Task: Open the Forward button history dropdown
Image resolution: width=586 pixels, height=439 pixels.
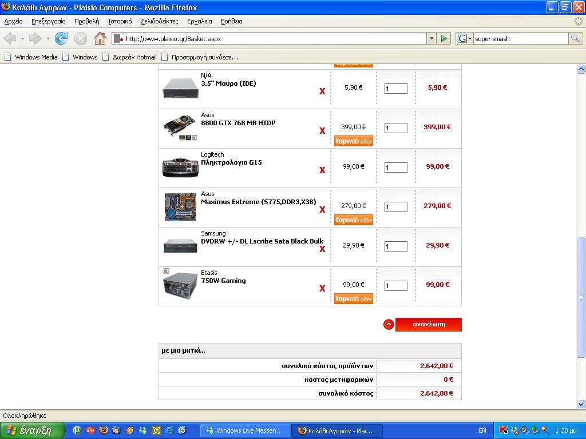Action: click(x=48, y=38)
